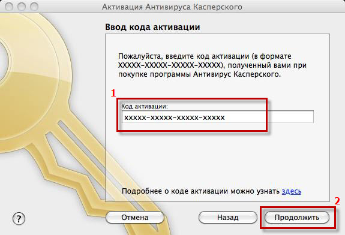The height and width of the screenshot is (235, 345).
Task: Click the zoom button in the title bar
Action: pyautogui.click(x=34, y=7)
